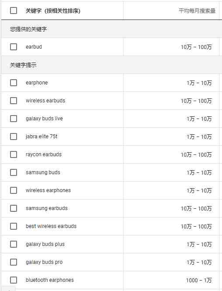Tick the wireless earbuds checkbox
Screen dimensions: 222x291
14,101
